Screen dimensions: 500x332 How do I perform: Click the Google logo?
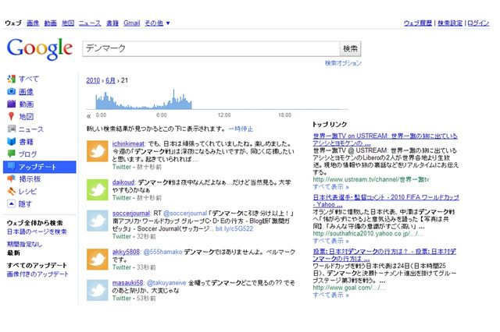[40, 48]
